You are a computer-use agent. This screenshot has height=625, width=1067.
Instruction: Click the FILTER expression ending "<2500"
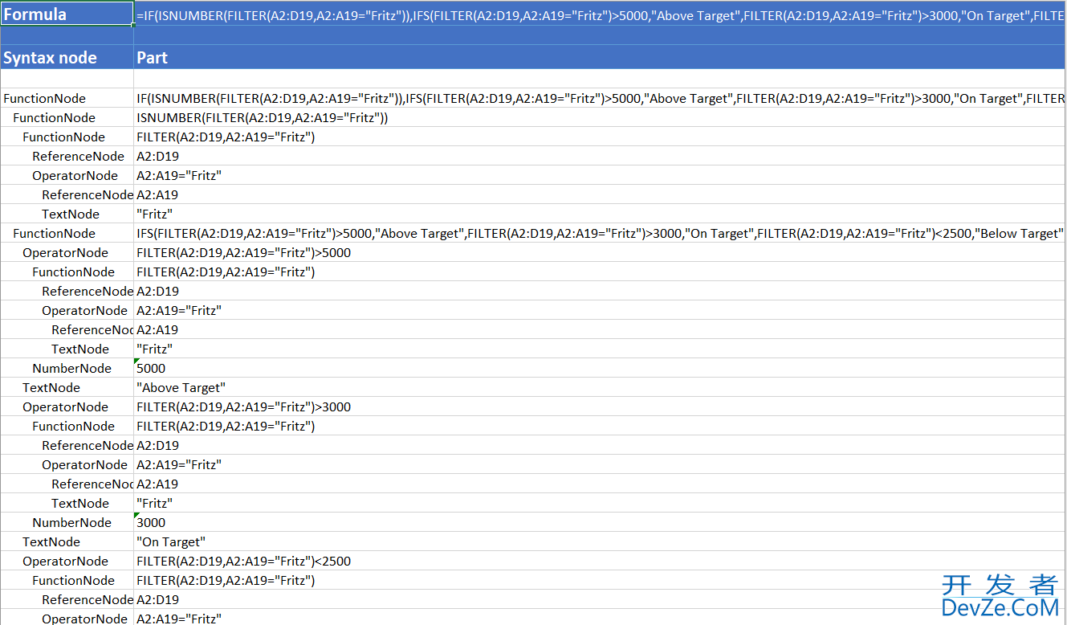point(601,561)
